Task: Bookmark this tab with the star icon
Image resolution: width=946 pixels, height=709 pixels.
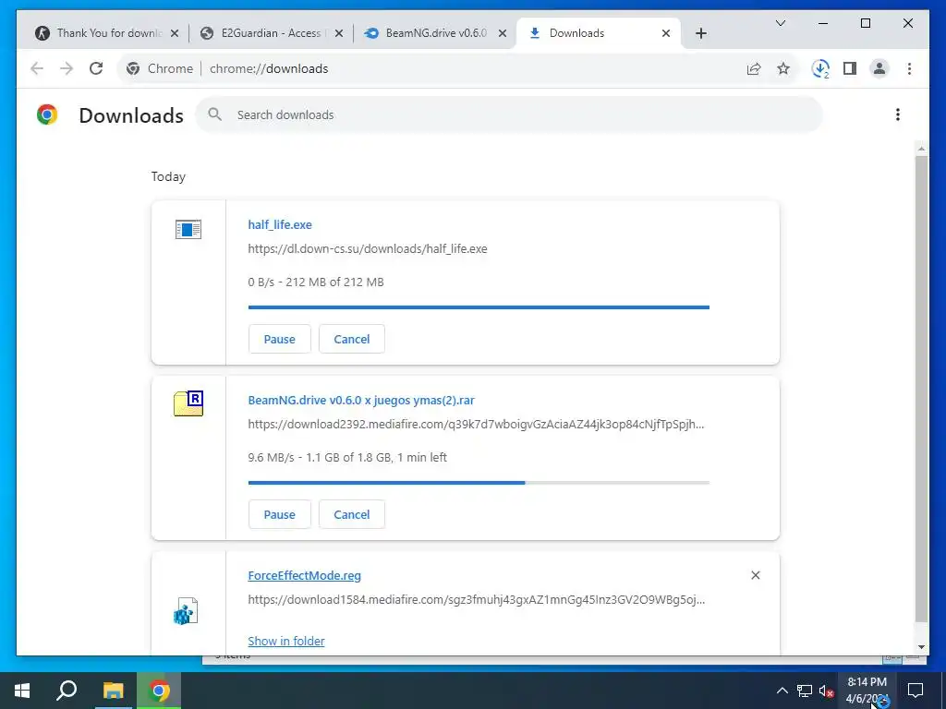Action: tap(783, 68)
